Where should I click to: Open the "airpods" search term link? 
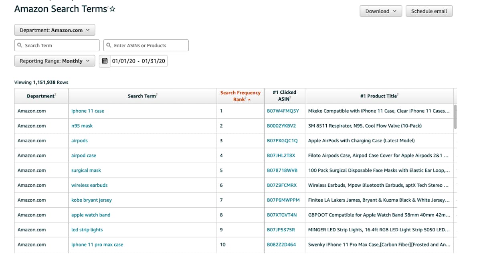(79, 141)
